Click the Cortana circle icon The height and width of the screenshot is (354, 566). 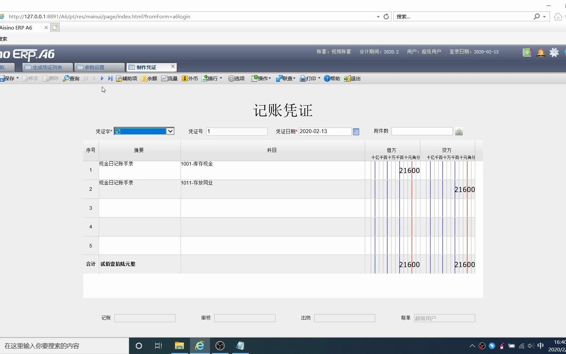pyautogui.click(x=139, y=345)
